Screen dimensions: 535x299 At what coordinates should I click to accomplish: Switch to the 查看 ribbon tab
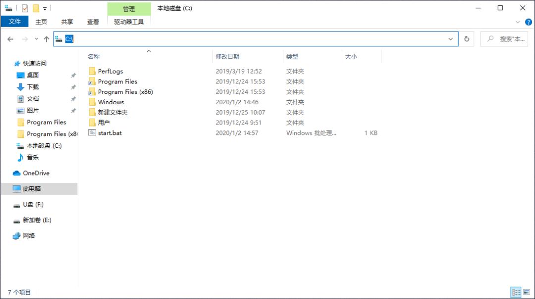[93, 21]
